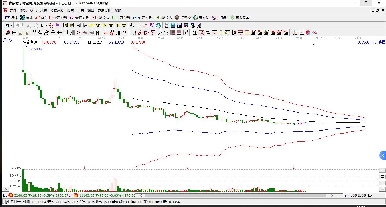This screenshot has width=386, height=207.
Task: Select the crosshair cursor tool
Action: (x=139, y=25)
